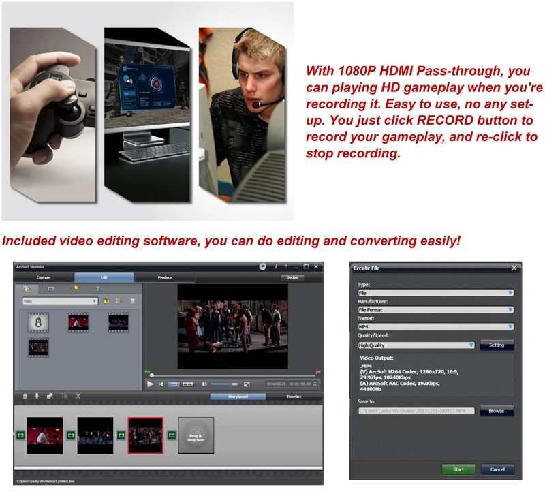Click the Start button in Create File
Screen dimensions: 545x496
(x=458, y=469)
